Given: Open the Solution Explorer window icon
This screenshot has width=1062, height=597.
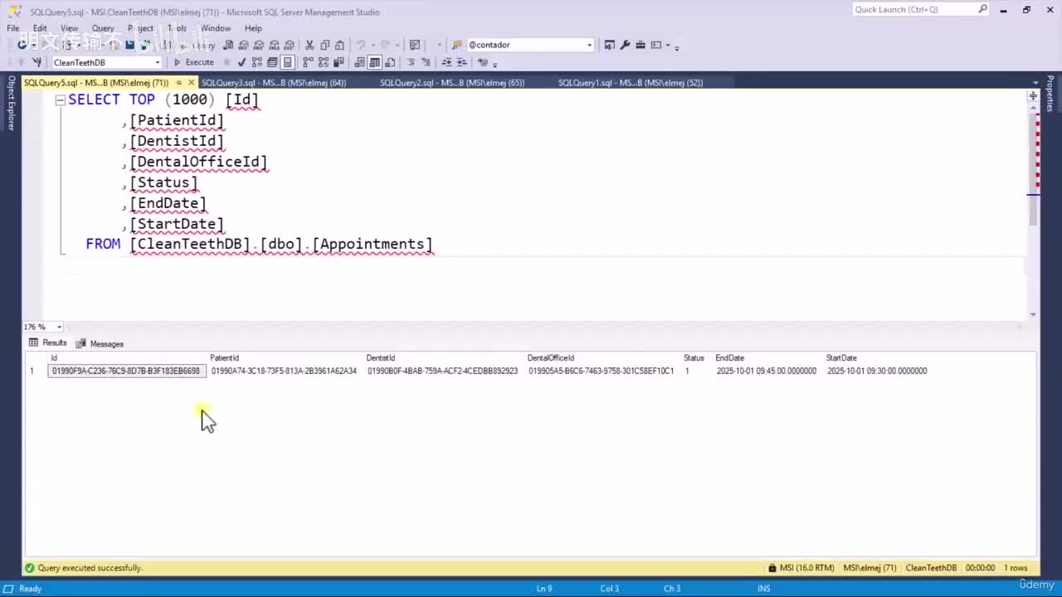Looking at the screenshot, I should [609, 45].
